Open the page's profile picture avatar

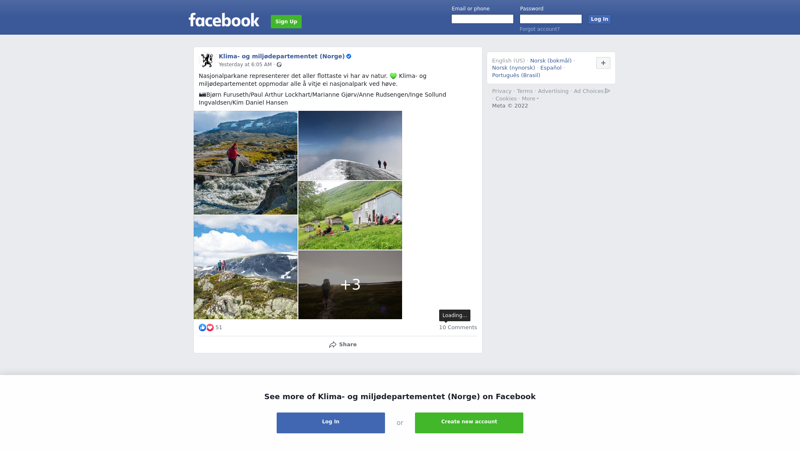coord(207,60)
